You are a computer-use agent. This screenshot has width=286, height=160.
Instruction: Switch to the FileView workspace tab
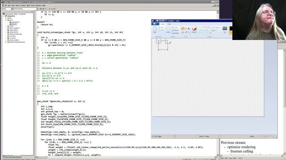click(17, 157)
